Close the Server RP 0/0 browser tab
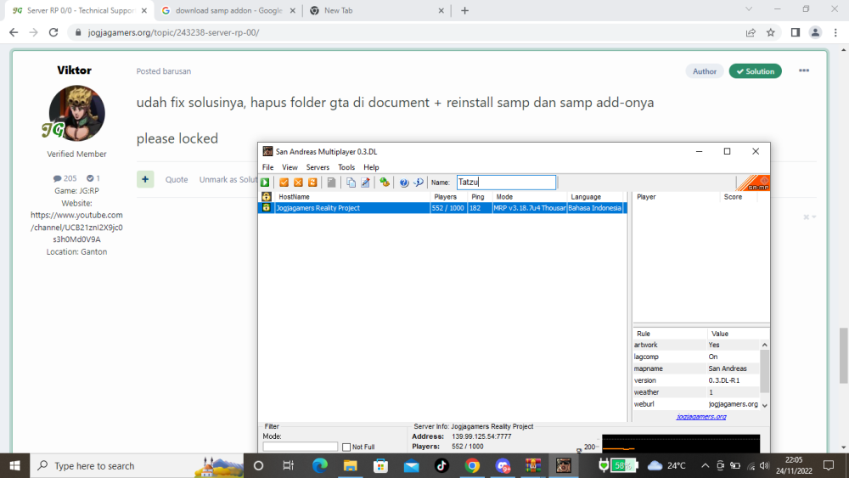Viewport: 849px width, 478px height. 144,10
